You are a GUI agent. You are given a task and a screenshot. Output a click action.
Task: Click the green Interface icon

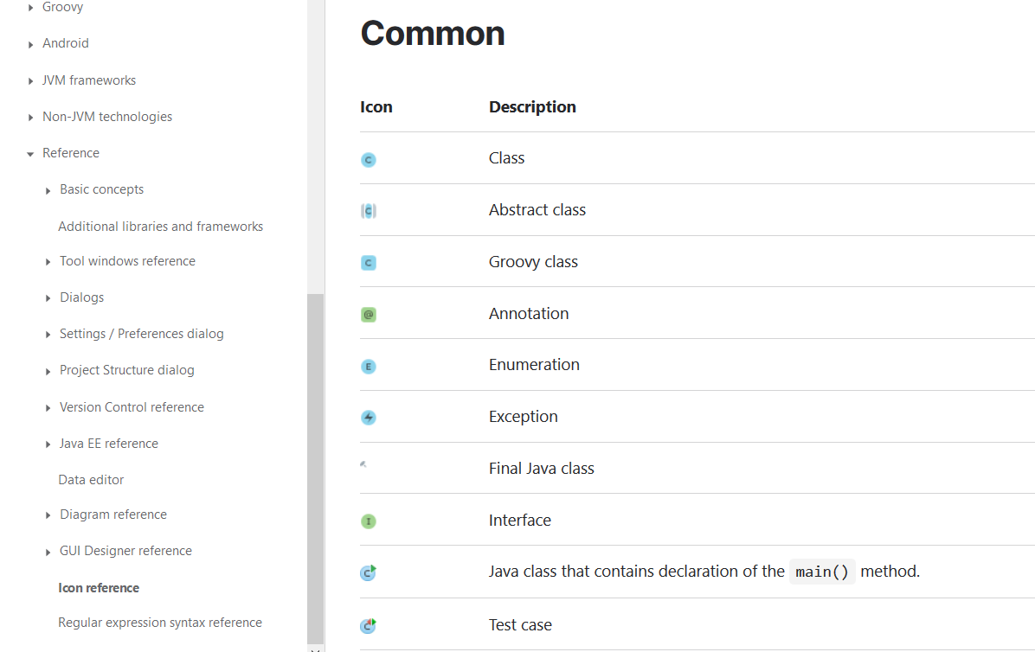[369, 521]
